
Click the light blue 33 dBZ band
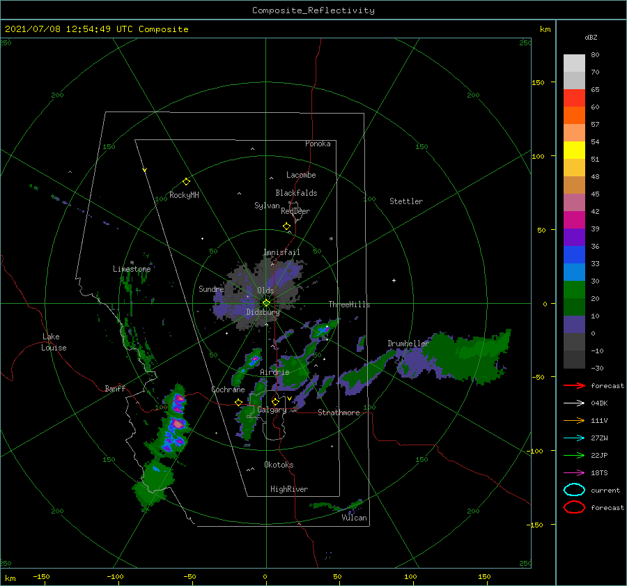[574, 272]
